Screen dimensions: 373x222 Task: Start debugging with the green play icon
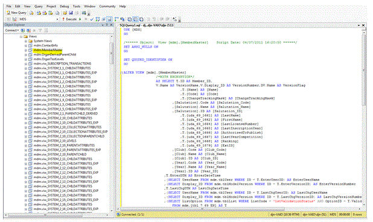[80, 19]
